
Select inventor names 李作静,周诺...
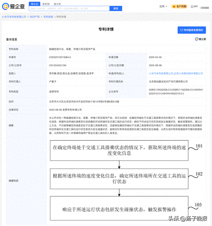coord(55,73)
